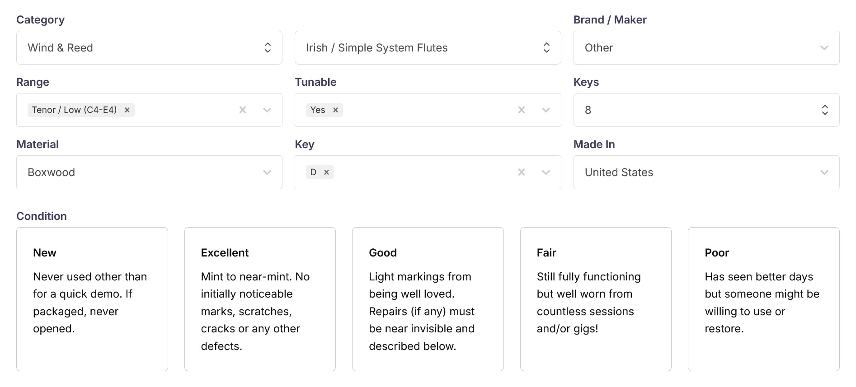Mark condition as Poor
The width and height of the screenshot is (856, 387).
pyautogui.click(x=763, y=299)
